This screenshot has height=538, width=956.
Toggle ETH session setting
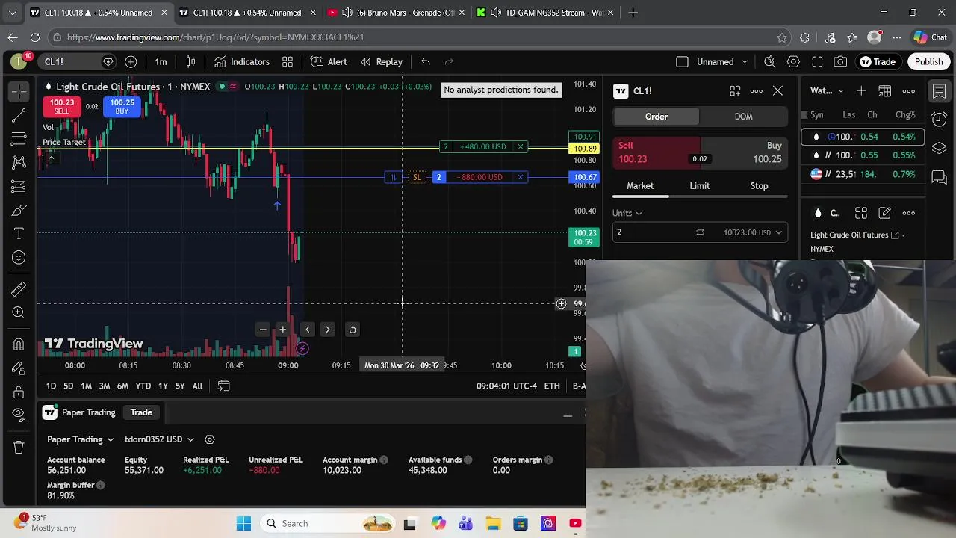point(552,386)
